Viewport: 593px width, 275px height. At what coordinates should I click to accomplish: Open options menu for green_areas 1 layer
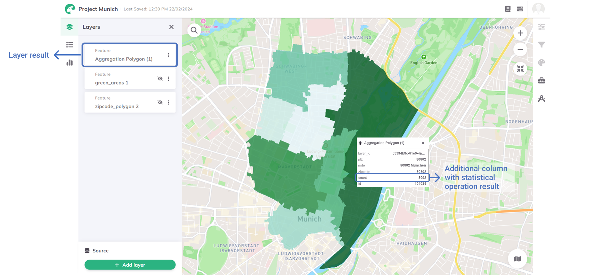coord(168,79)
